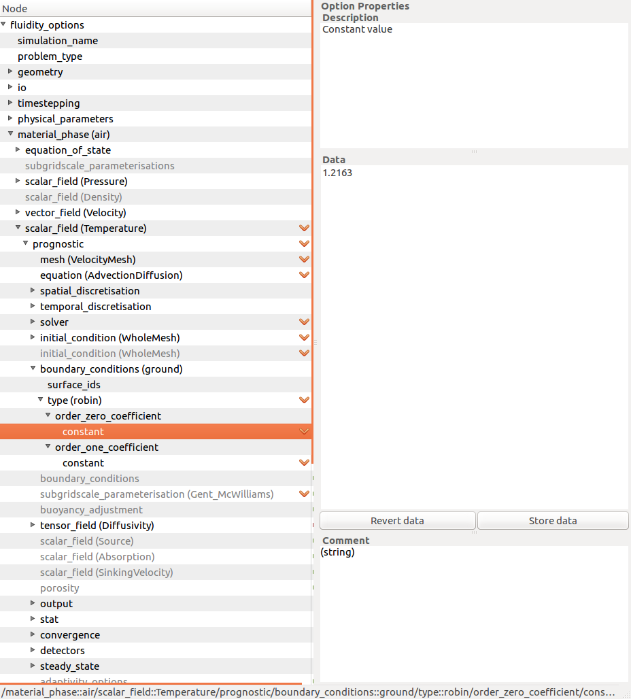The height and width of the screenshot is (699, 631).
Task: Select the simulation_name tree row
Action: click(x=156, y=41)
